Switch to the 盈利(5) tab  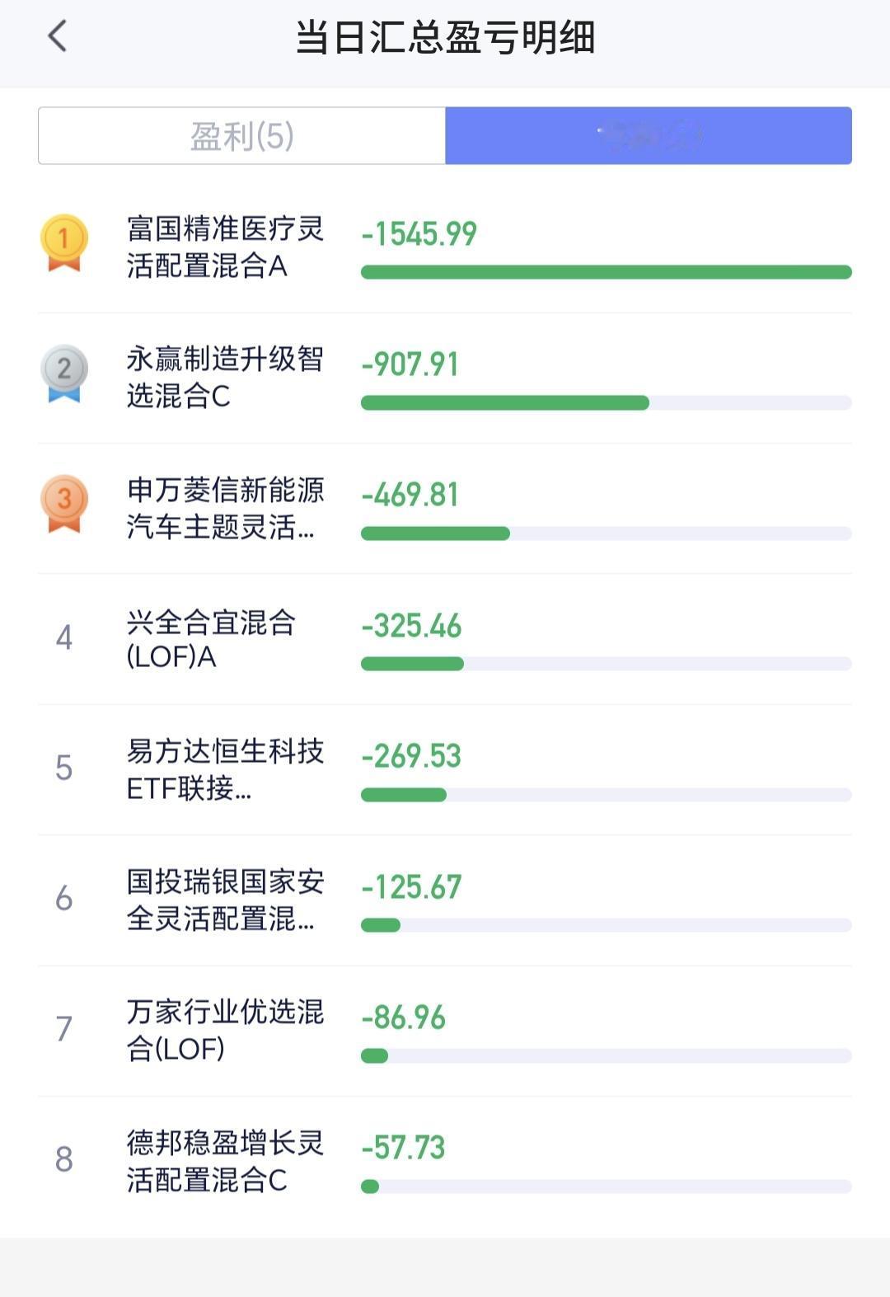(241, 135)
